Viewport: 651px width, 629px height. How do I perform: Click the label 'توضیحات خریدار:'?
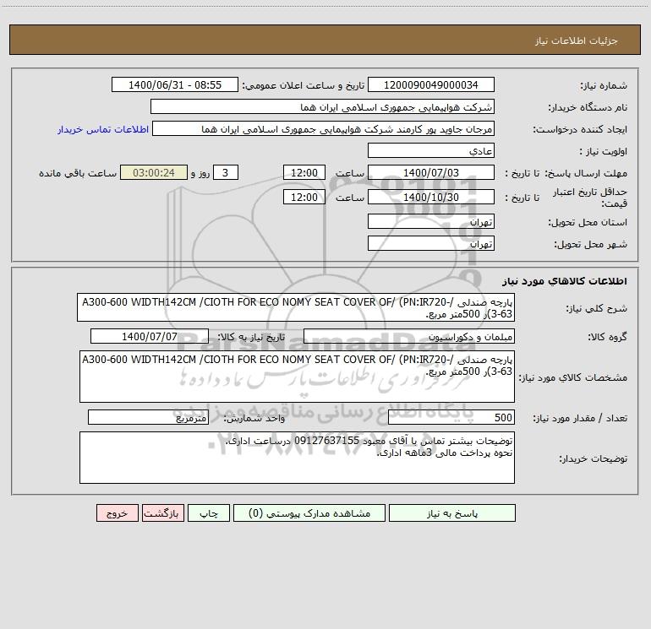(x=594, y=458)
